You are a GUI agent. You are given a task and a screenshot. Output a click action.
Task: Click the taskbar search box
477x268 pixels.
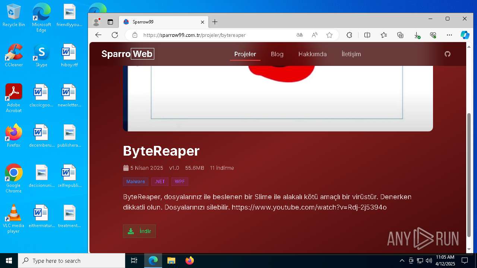pos(72,261)
